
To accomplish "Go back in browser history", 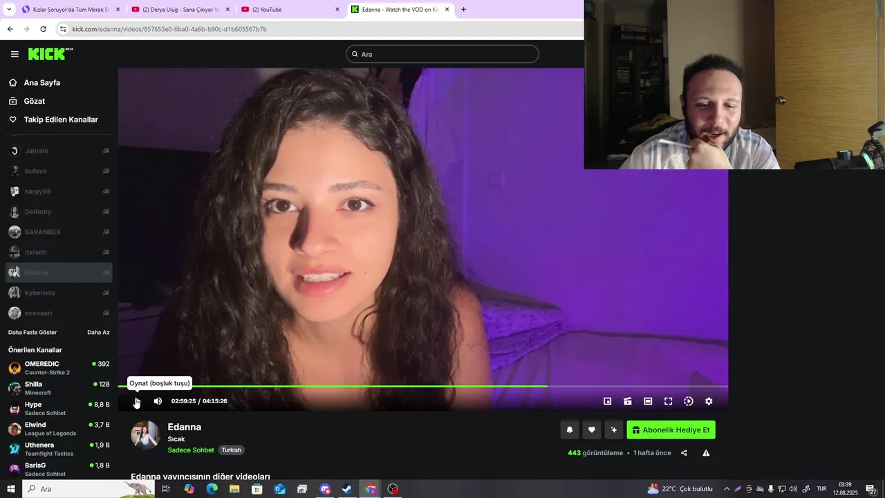I will point(10,29).
